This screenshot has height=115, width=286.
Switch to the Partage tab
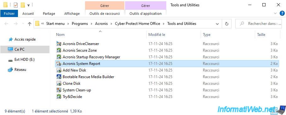click(49, 14)
